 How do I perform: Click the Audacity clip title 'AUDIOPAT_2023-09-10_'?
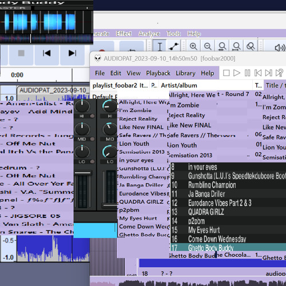point(54,90)
